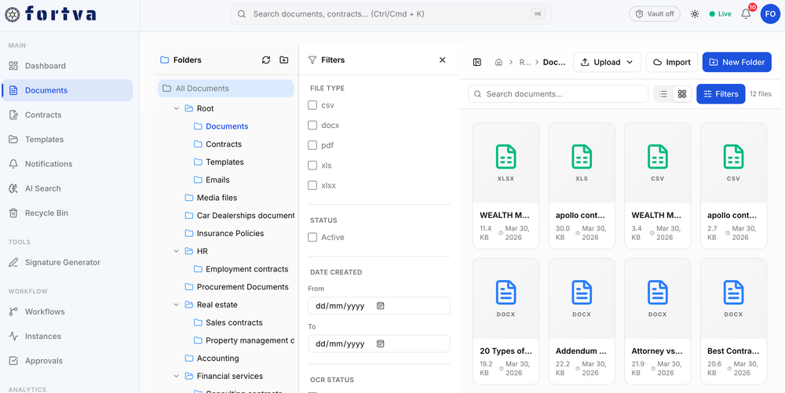Check the pdf file type filter

coord(312,145)
